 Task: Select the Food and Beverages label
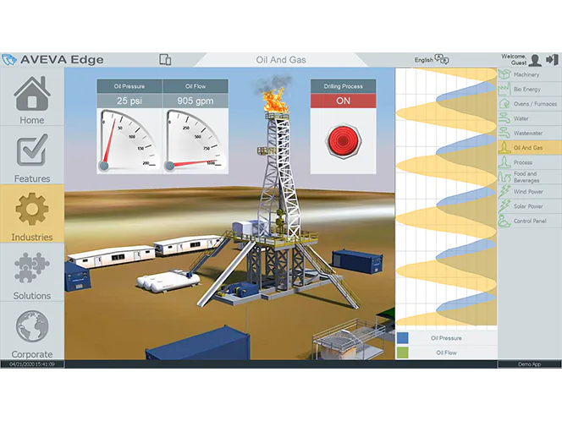coord(526,178)
